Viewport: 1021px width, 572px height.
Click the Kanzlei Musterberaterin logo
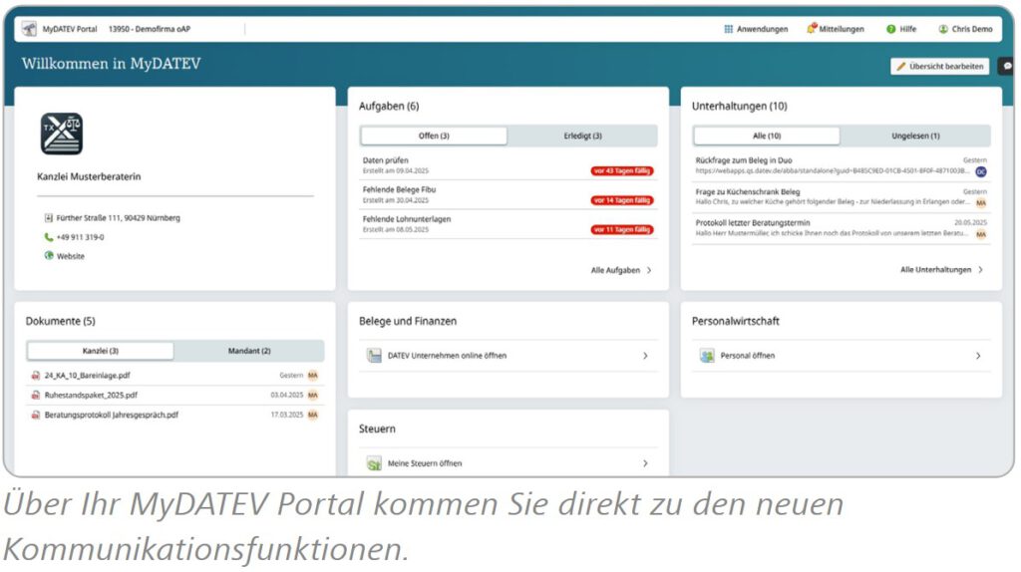62,135
